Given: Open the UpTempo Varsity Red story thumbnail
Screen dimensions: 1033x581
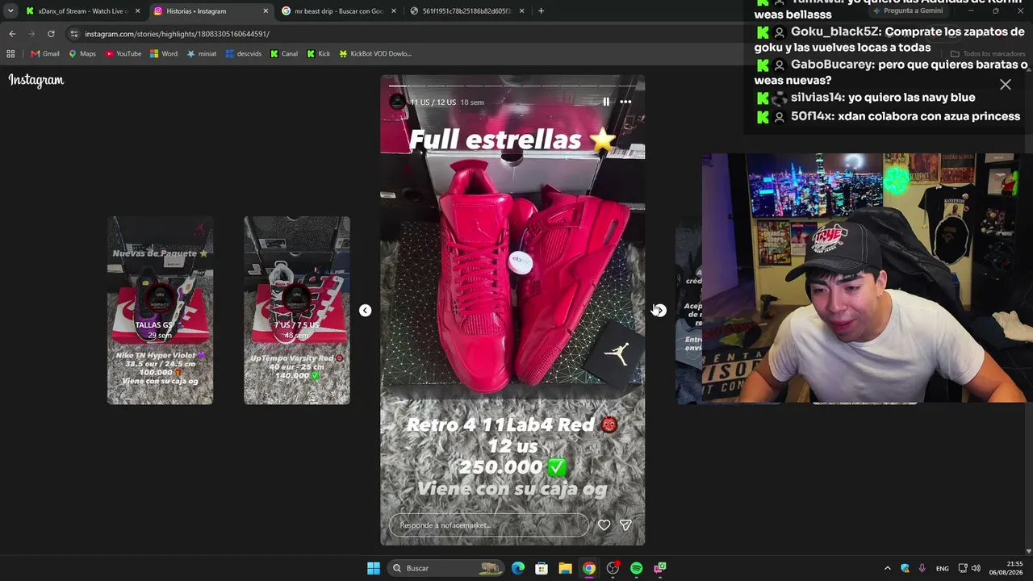Looking at the screenshot, I should click(297, 310).
